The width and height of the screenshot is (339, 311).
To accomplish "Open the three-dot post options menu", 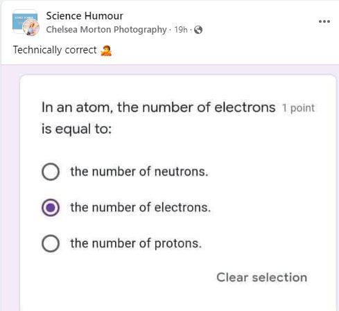I will (x=324, y=21).
